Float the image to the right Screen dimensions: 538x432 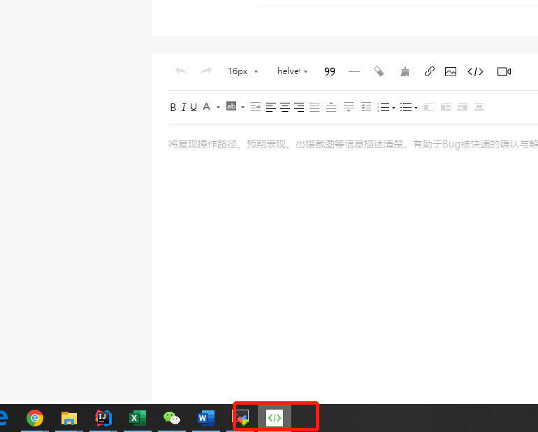tap(463, 108)
